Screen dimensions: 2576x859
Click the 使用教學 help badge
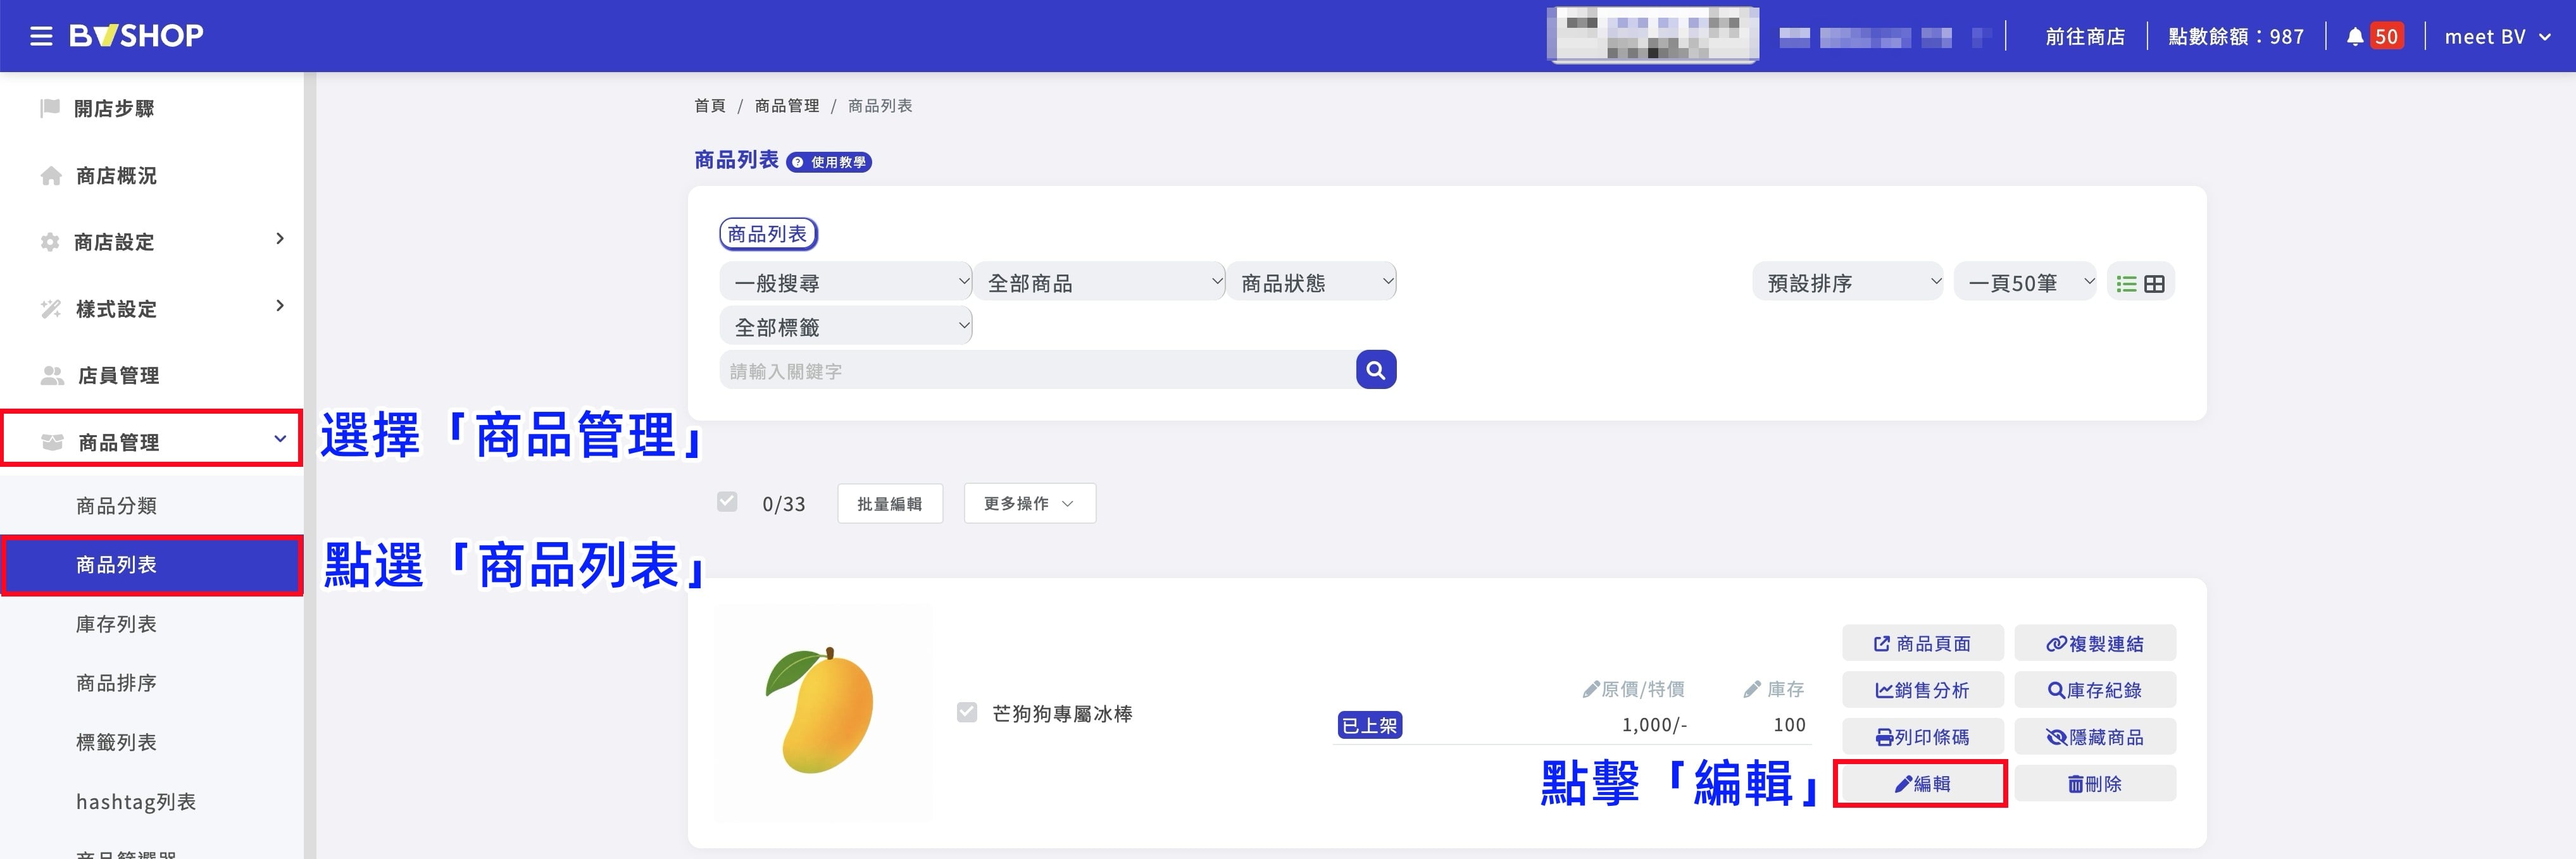pyautogui.click(x=829, y=162)
